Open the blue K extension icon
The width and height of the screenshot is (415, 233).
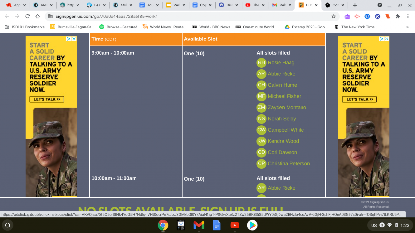[377, 16]
